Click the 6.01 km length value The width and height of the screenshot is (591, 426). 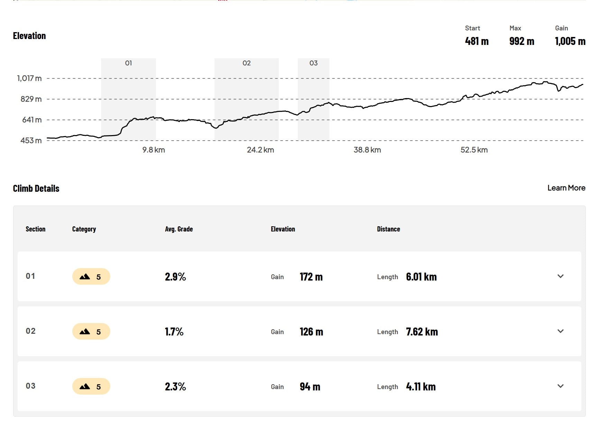click(x=421, y=277)
